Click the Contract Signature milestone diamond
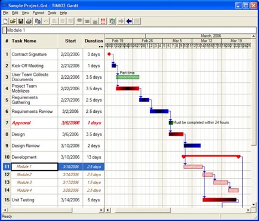Viewport: 259px width, 221px height. point(109,54)
